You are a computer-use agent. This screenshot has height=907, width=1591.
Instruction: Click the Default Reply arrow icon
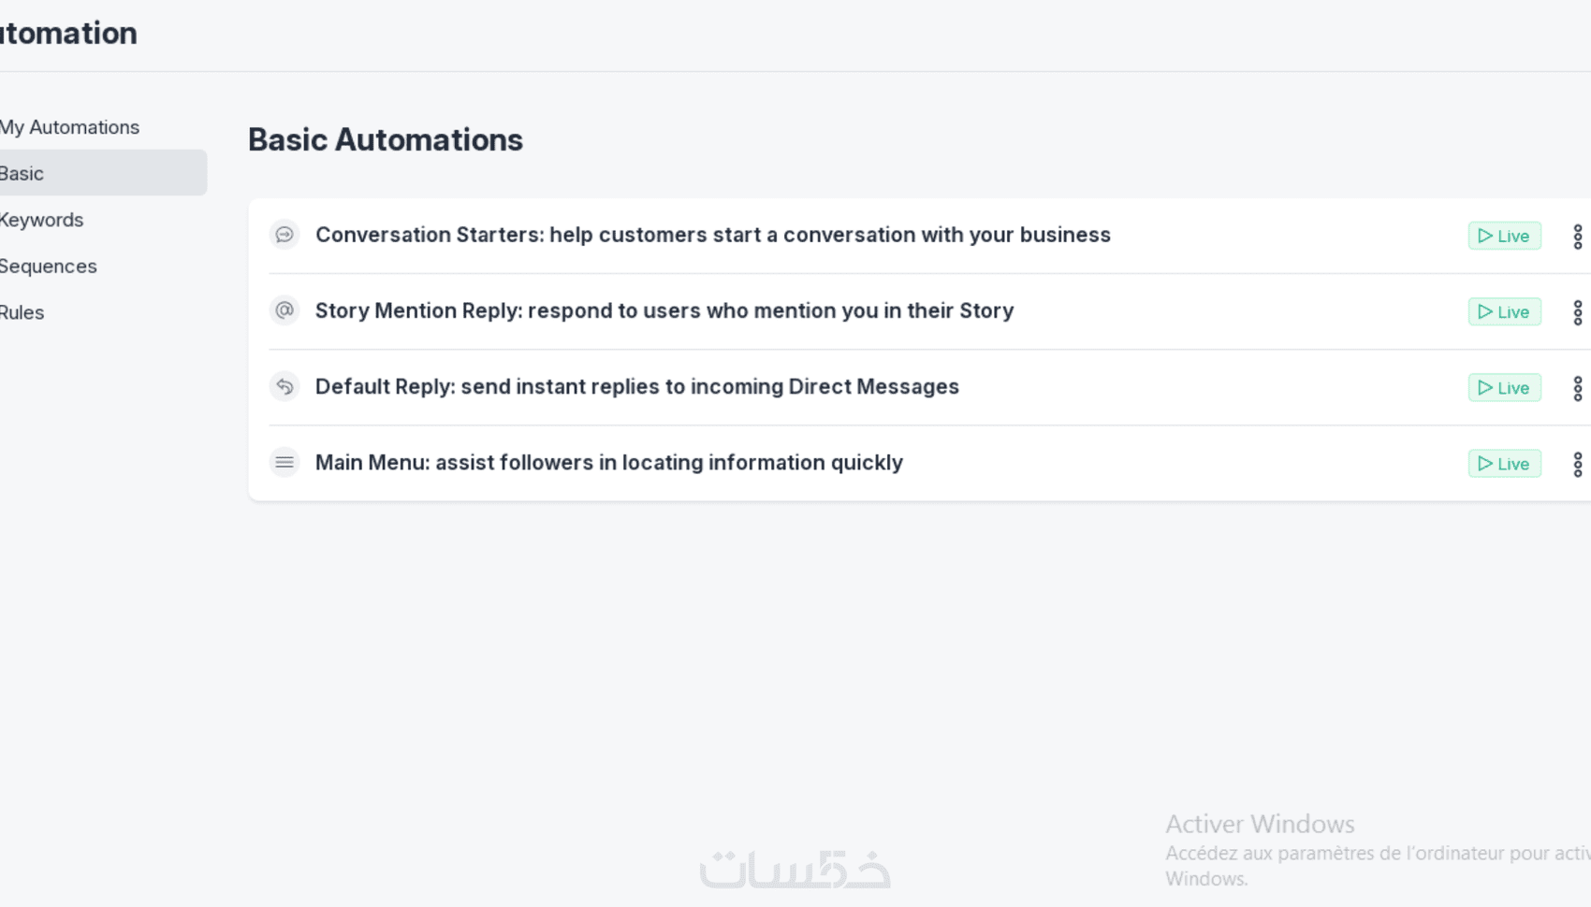(285, 386)
